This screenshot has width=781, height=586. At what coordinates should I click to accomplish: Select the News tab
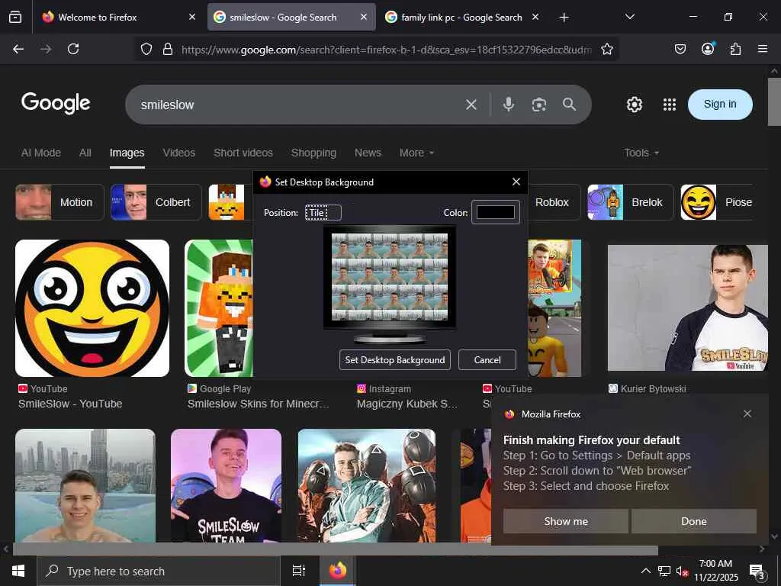click(368, 153)
